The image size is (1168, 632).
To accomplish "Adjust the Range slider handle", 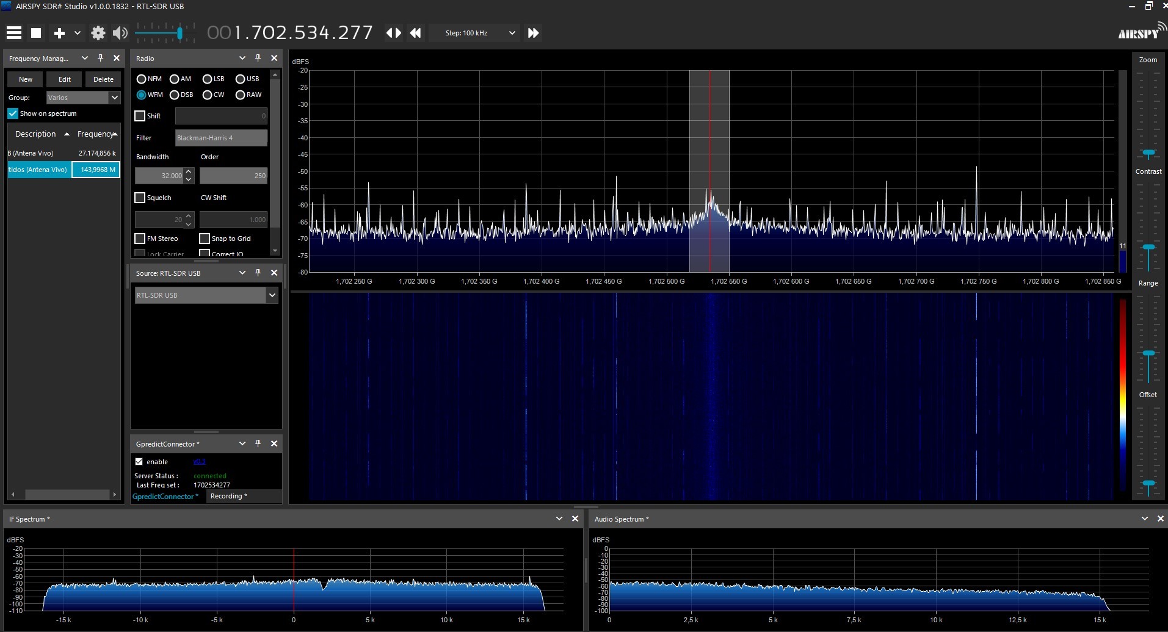I will click(x=1148, y=354).
